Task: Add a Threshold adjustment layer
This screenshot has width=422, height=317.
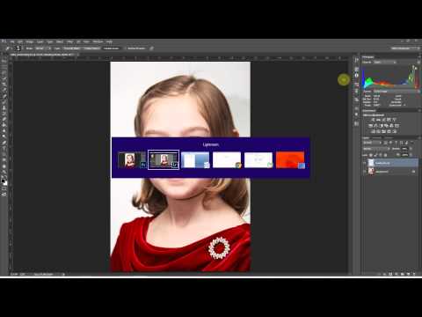Action: 383,131
